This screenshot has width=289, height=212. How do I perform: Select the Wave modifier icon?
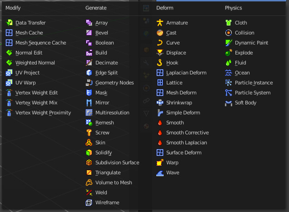tap(160, 173)
